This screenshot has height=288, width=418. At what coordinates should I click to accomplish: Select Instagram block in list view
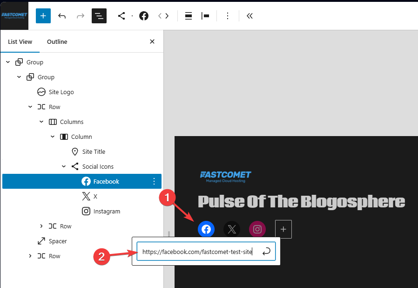pyautogui.click(x=107, y=211)
